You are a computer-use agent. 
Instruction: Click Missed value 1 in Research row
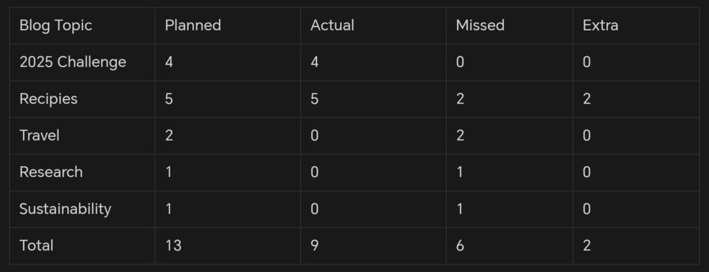(460, 172)
